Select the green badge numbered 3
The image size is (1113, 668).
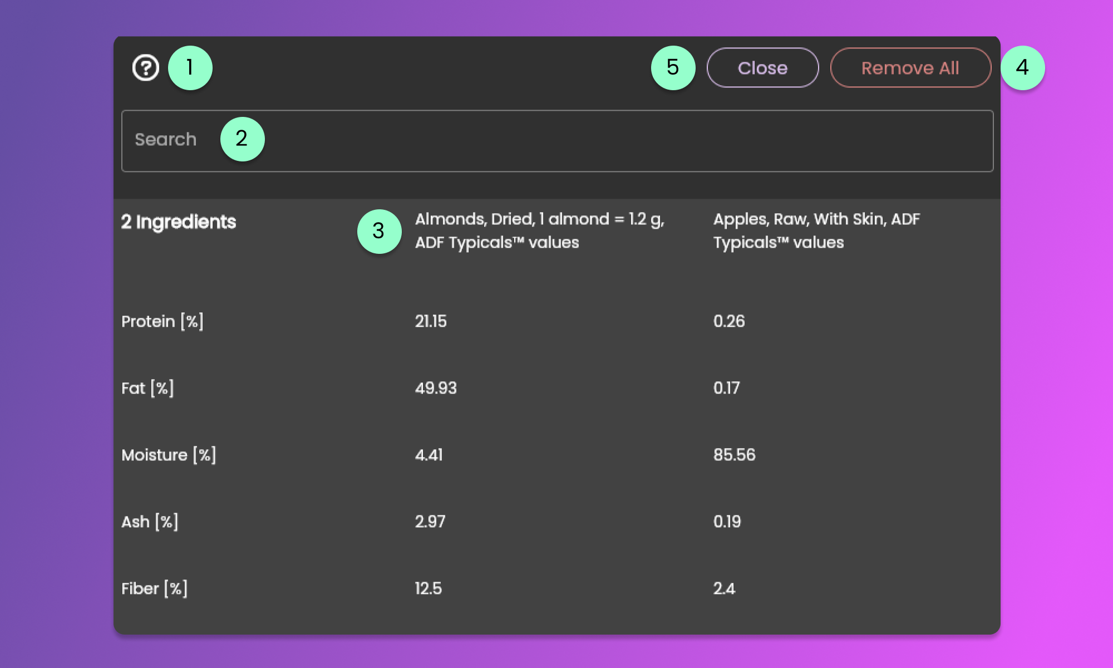379,231
